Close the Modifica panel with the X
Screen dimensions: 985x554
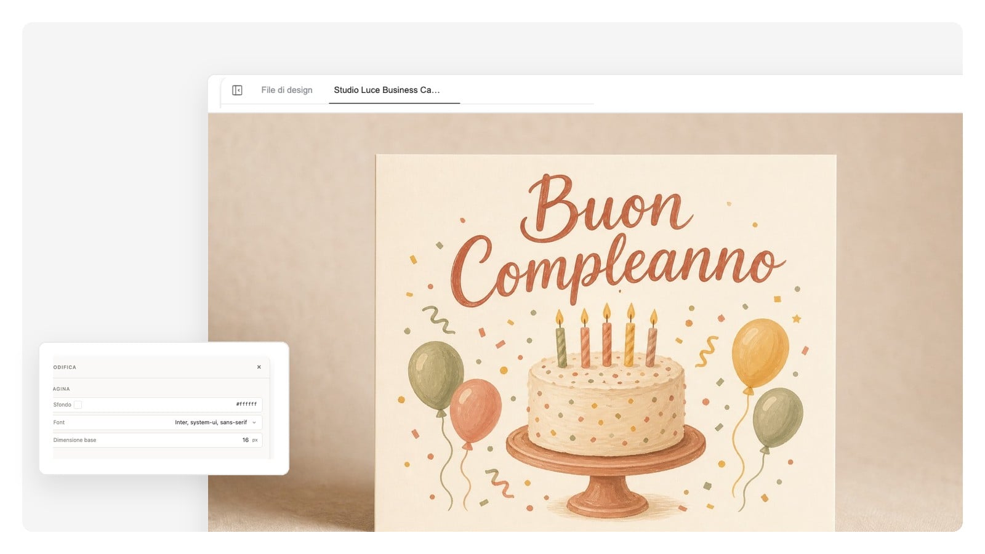click(259, 367)
